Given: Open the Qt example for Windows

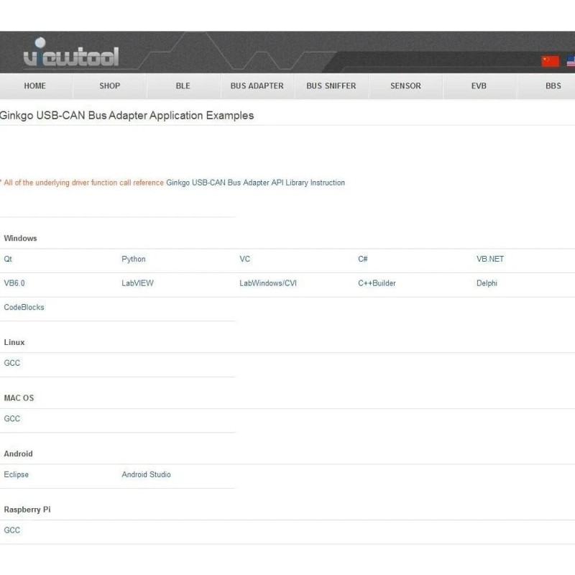Looking at the screenshot, I should pos(8,259).
